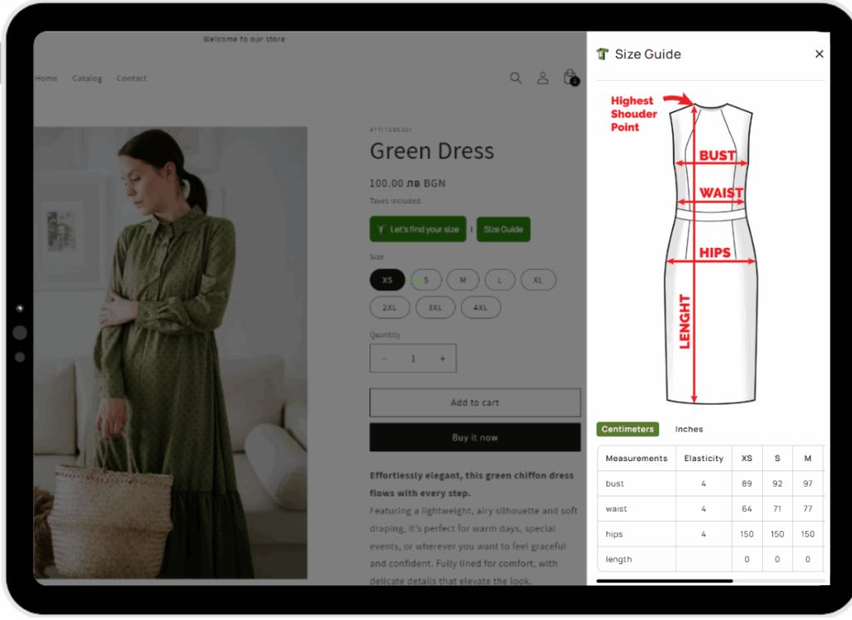
Task: Decrease quantity with minus button
Action: coord(384,359)
